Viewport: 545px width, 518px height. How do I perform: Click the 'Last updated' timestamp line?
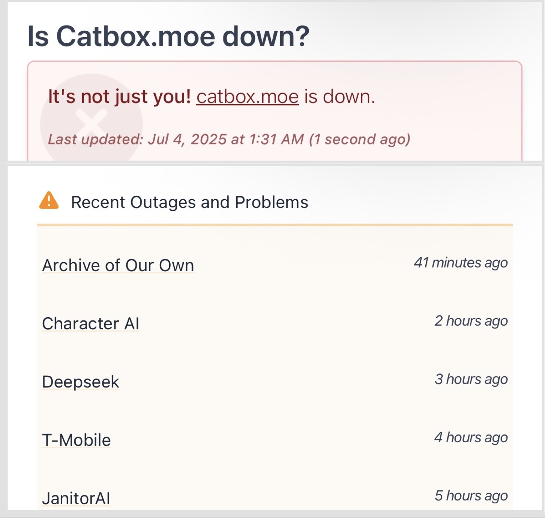pyautogui.click(x=229, y=139)
